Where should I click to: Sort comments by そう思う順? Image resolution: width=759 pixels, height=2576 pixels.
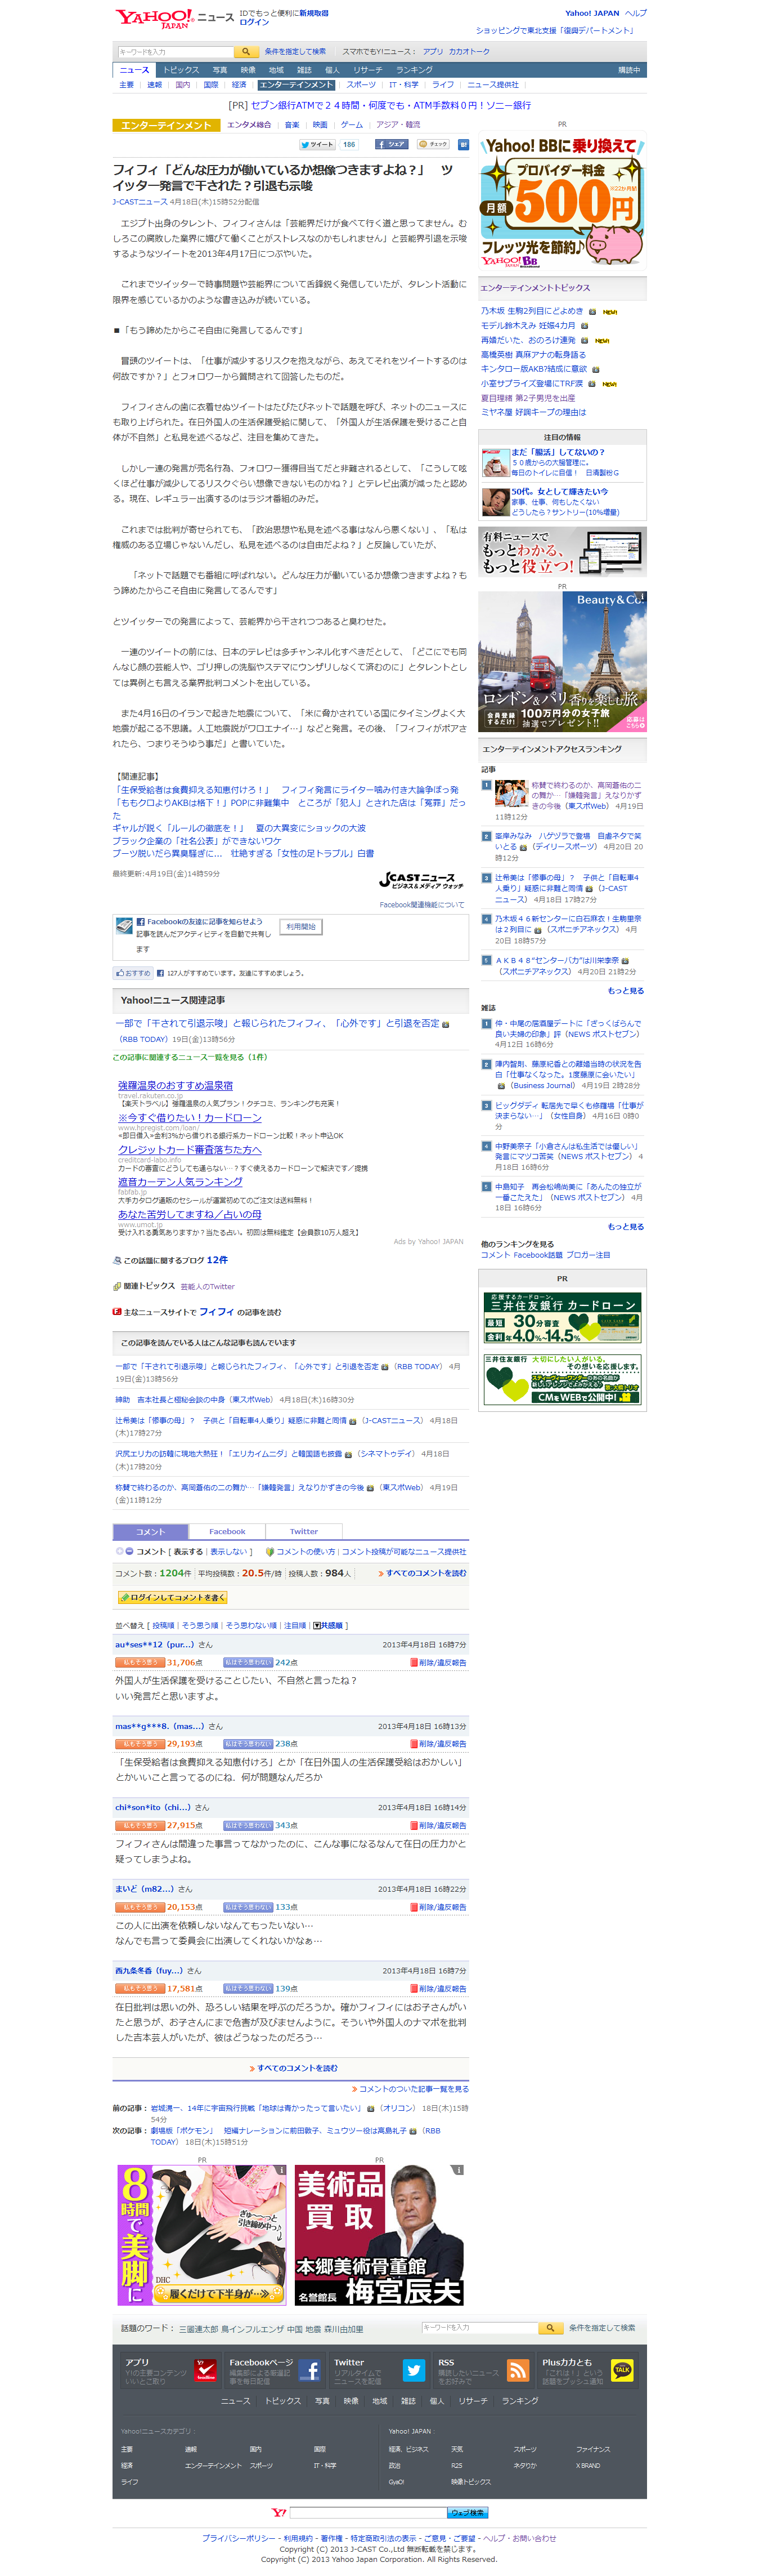200,1625
